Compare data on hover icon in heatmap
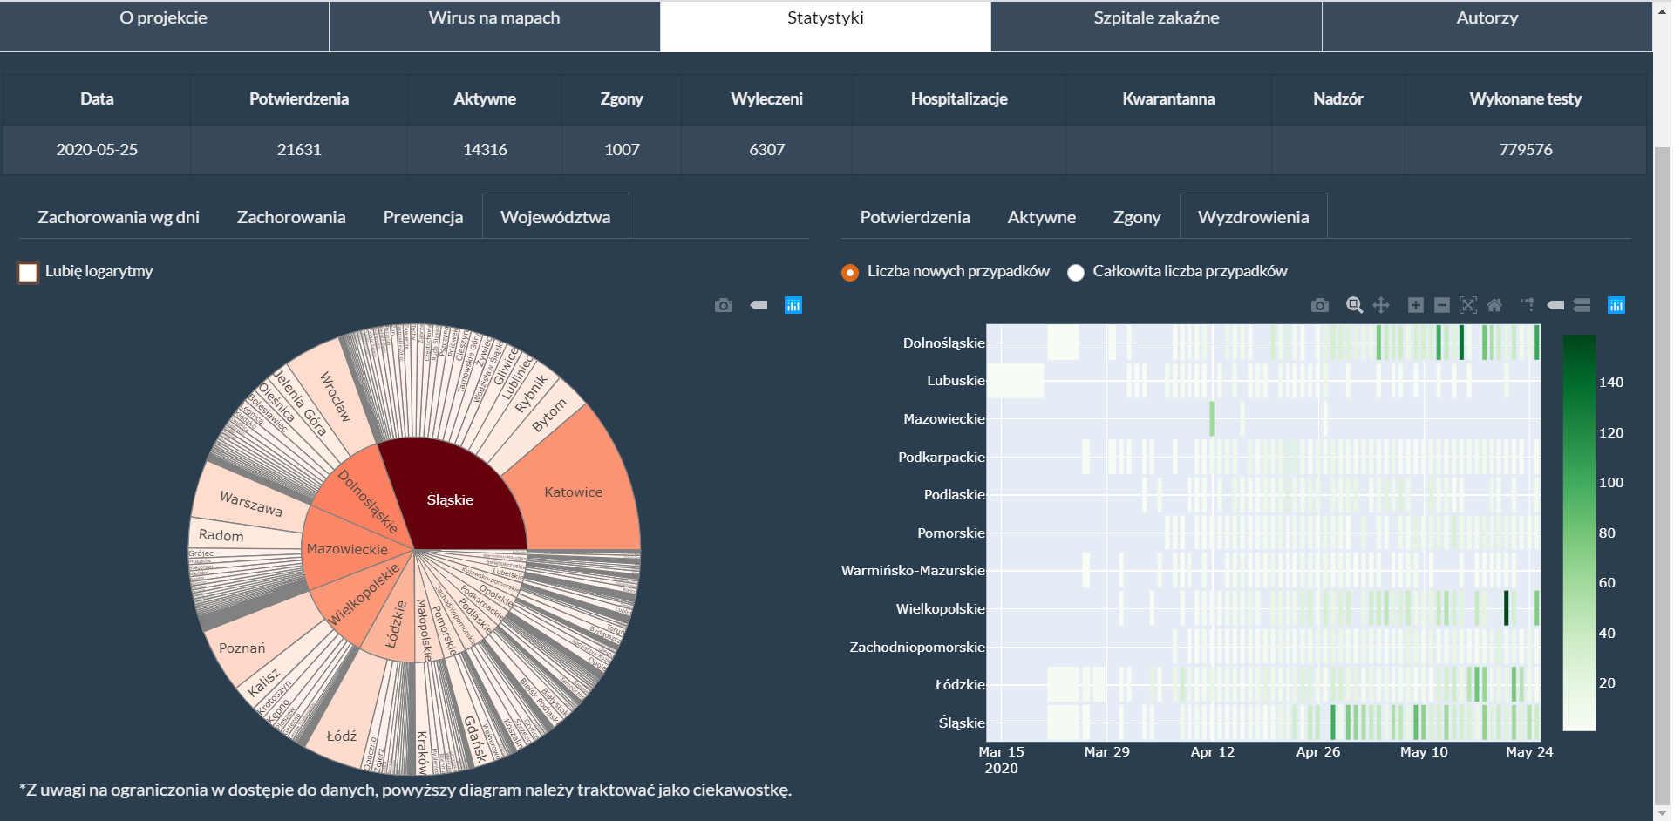The height and width of the screenshot is (821, 1674). pyautogui.click(x=1582, y=305)
